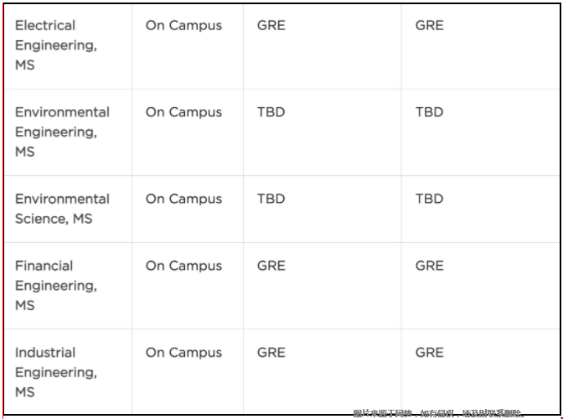Viewport: 563px width, 419px height.
Task: Click last TBD in Environmental Science row
Action: pos(430,199)
